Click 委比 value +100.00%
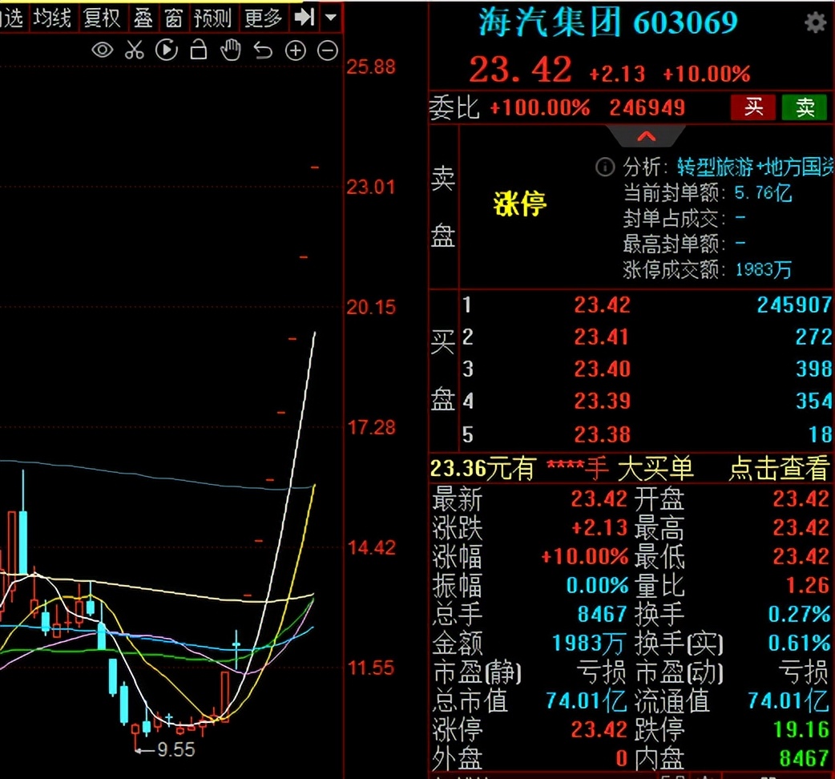 coord(539,107)
